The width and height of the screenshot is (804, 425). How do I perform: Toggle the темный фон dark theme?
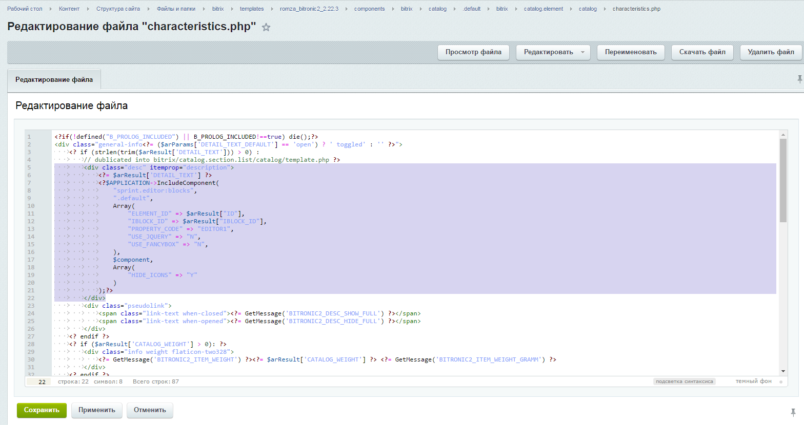[753, 381]
